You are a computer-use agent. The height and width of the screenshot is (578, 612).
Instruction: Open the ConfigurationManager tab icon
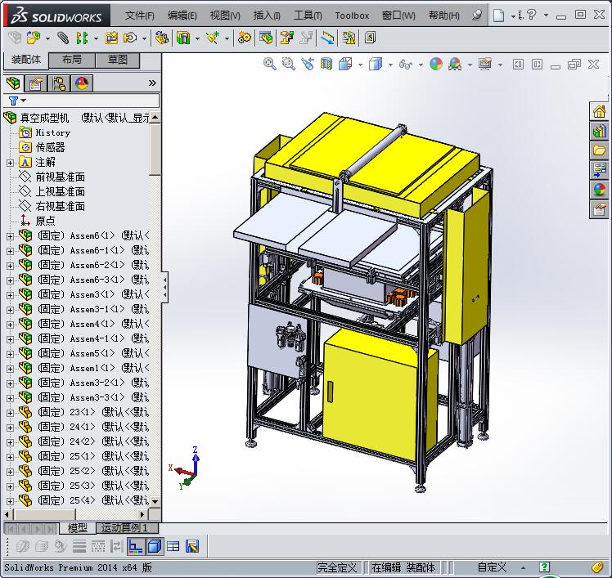click(x=59, y=83)
